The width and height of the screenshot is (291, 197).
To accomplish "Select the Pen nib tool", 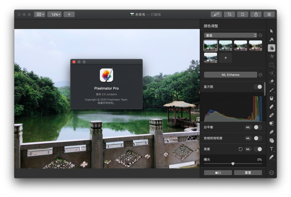I will [x=271, y=132].
